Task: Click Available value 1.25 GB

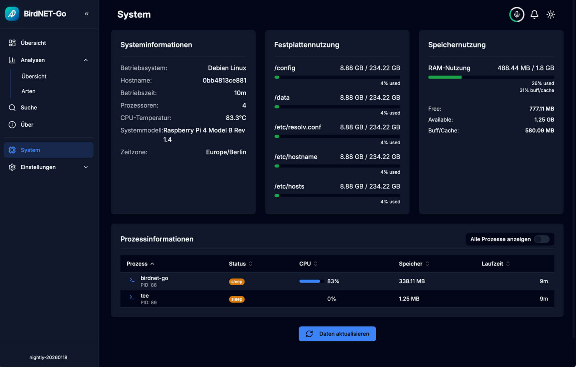Action: pyautogui.click(x=544, y=119)
